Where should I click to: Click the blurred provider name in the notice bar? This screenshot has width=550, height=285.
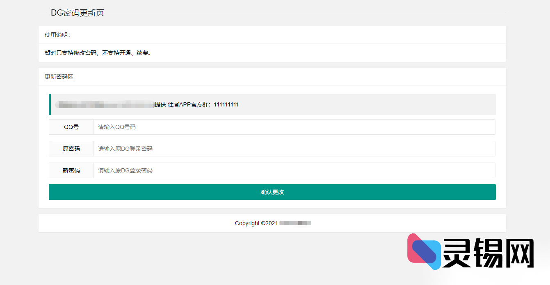tap(105, 104)
